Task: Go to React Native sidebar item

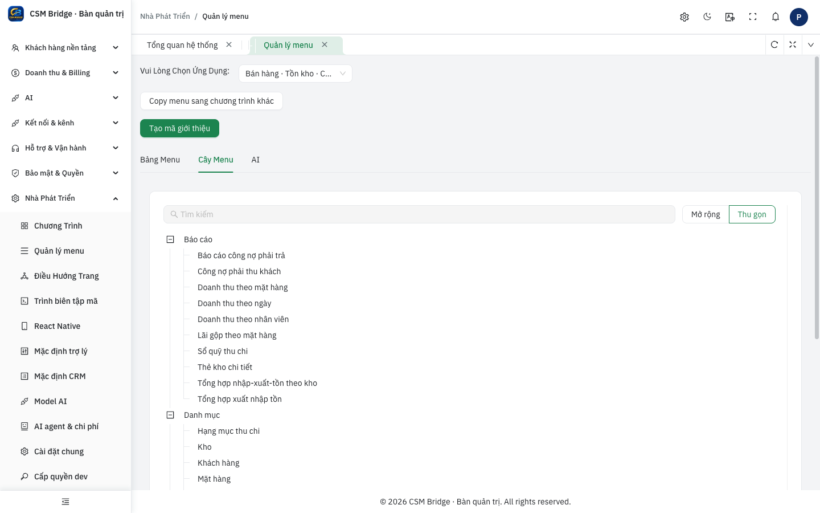Action: [x=65, y=326]
